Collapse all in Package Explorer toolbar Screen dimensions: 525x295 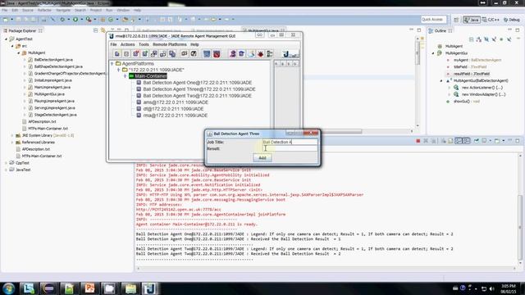click(96, 30)
